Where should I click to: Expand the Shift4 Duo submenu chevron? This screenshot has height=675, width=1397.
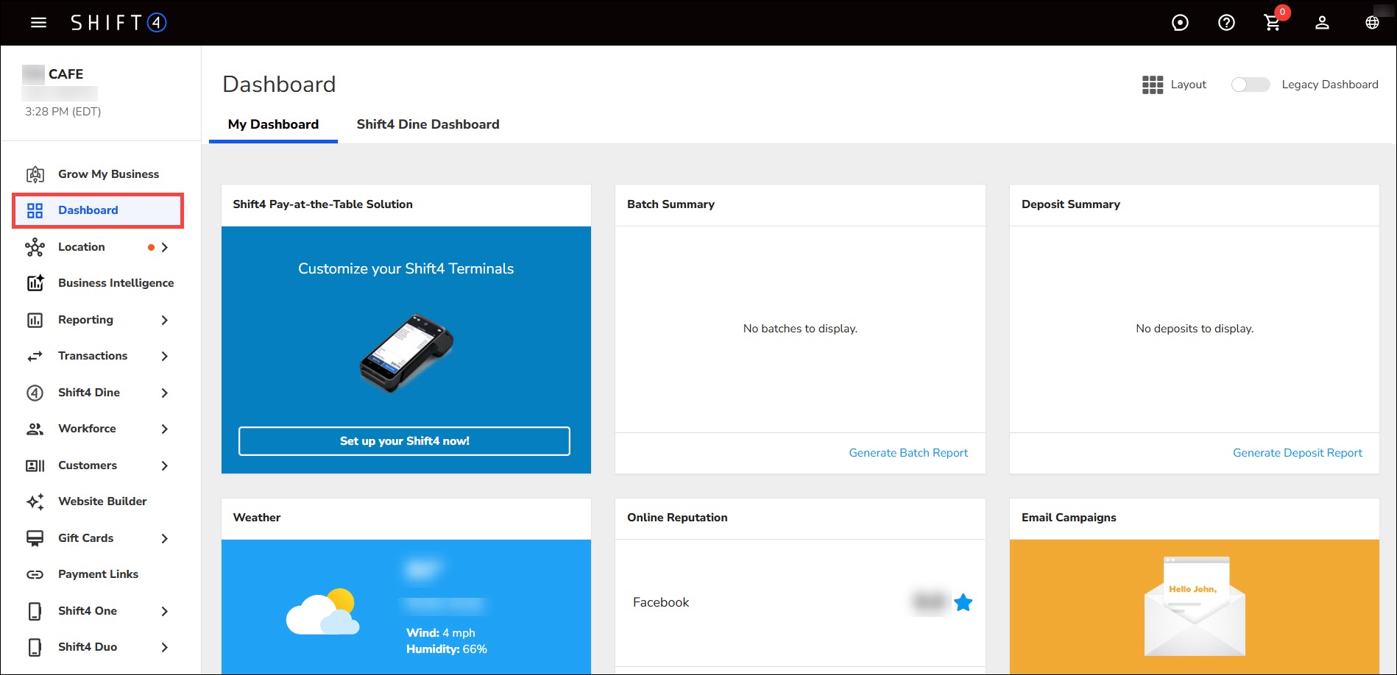(x=165, y=647)
